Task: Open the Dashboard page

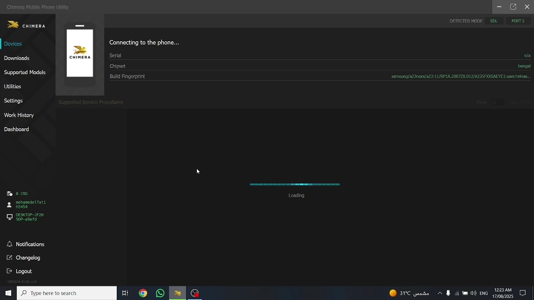Action: point(16,130)
